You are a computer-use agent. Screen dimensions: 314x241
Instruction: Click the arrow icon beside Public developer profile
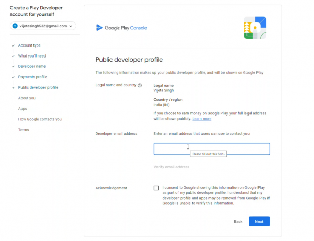13,88
